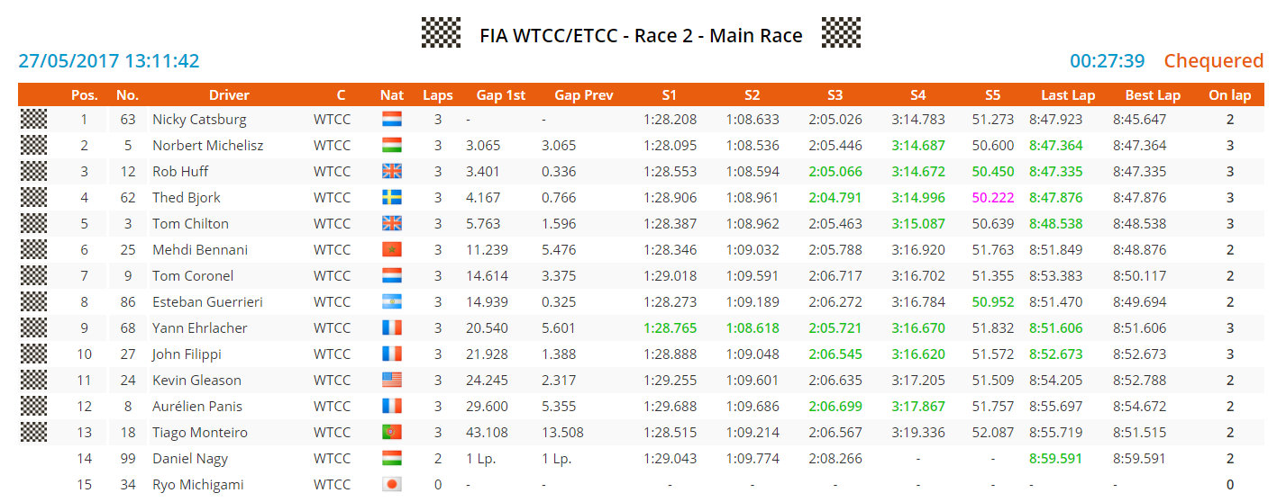Sort by the Pos. column header
This screenshot has width=1277, height=502.
tap(85, 95)
